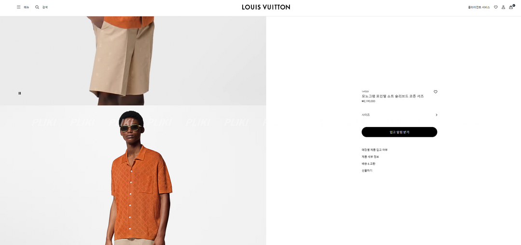Click the 검색 label in the header
The height and width of the screenshot is (245, 521).
(x=45, y=7)
